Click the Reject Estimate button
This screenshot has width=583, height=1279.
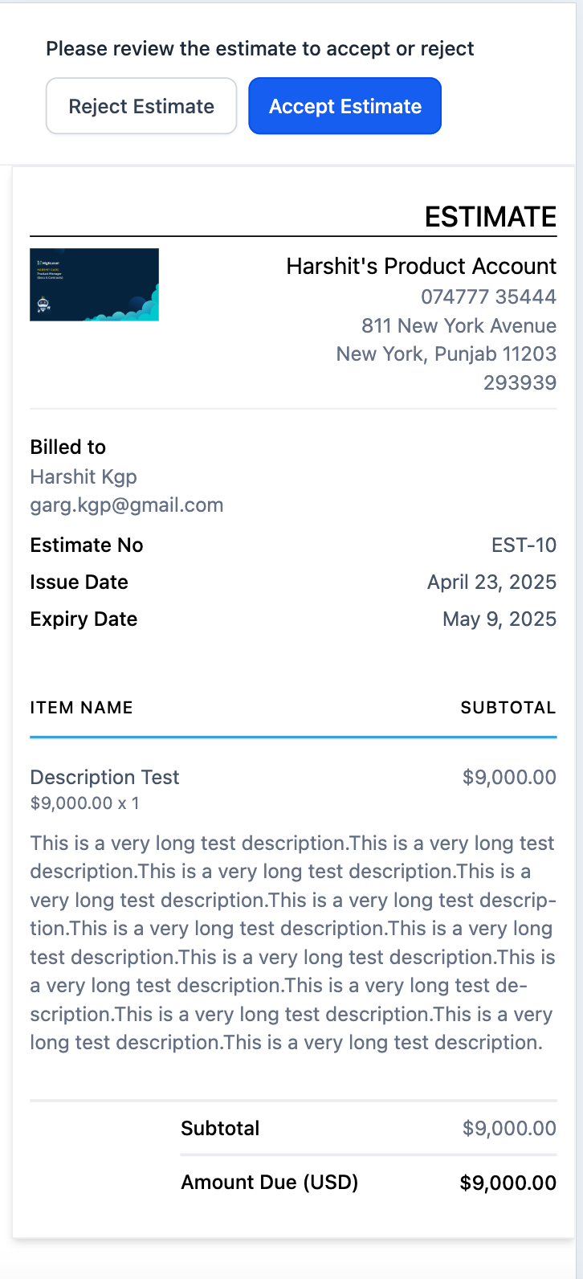pyautogui.click(x=141, y=106)
